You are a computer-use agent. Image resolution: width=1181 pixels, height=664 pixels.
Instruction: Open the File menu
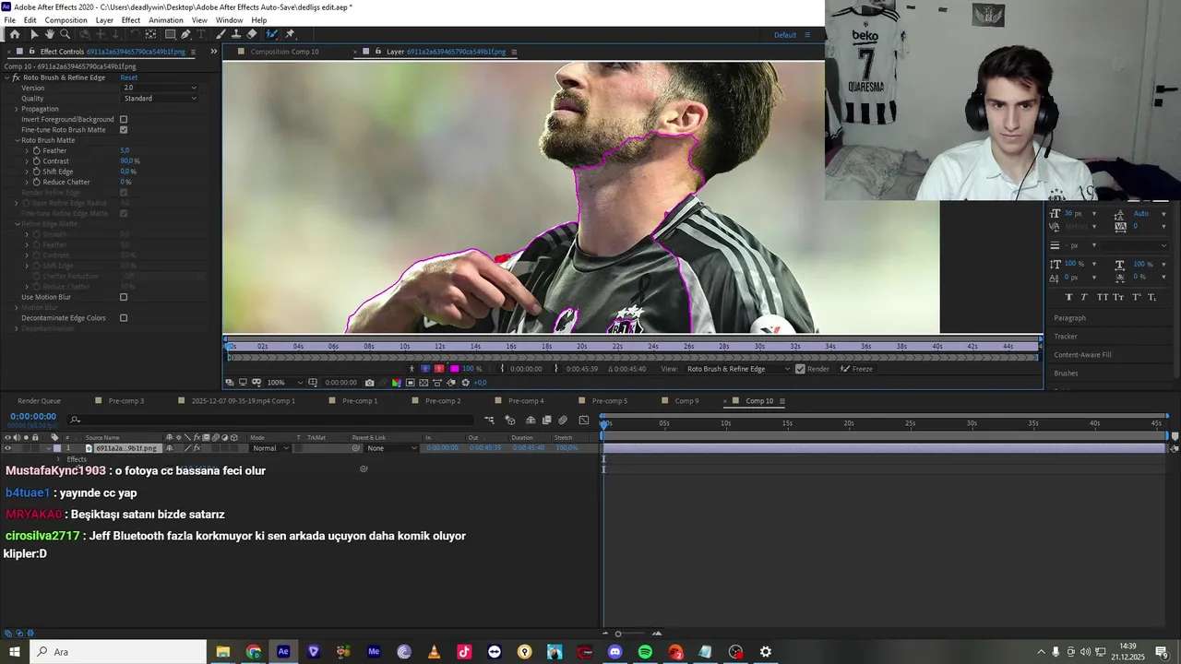[x=9, y=20]
